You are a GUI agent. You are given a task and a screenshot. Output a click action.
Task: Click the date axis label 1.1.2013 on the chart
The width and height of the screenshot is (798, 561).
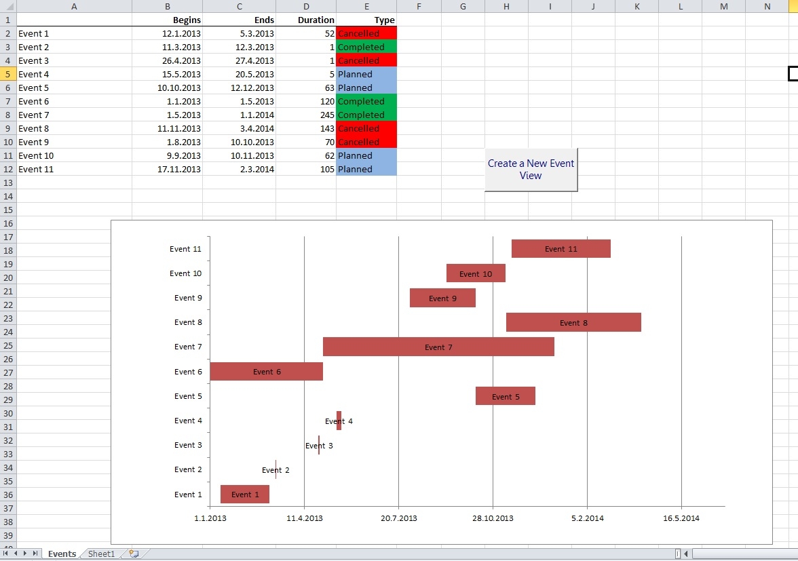pyautogui.click(x=211, y=518)
